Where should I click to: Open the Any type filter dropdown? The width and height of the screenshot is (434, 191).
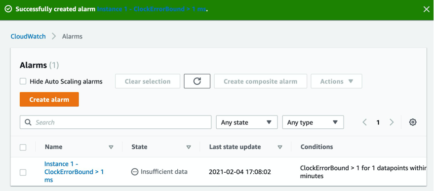coord(313,122)
